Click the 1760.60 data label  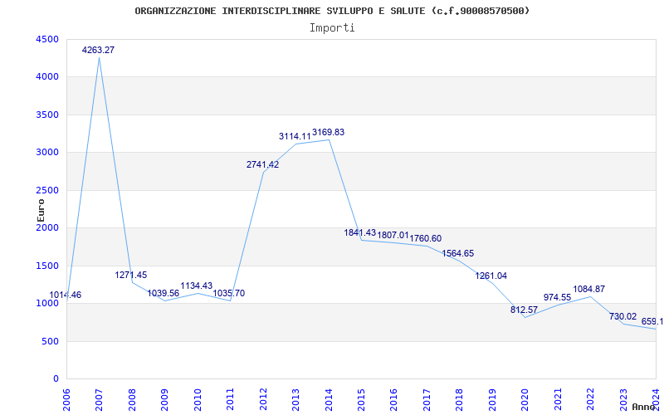point(426,239)
